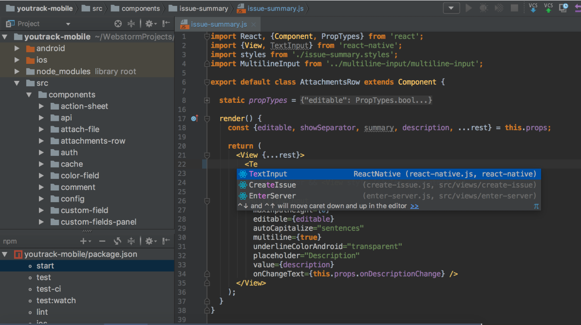Click the Stop square icon in the toolbar
This screenshot has height=325, width=581.
(x=514, y=8)
